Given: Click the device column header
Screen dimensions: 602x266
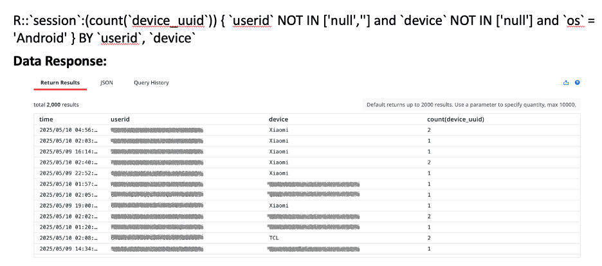Looking at the screenshot, I should coord(278,119).
